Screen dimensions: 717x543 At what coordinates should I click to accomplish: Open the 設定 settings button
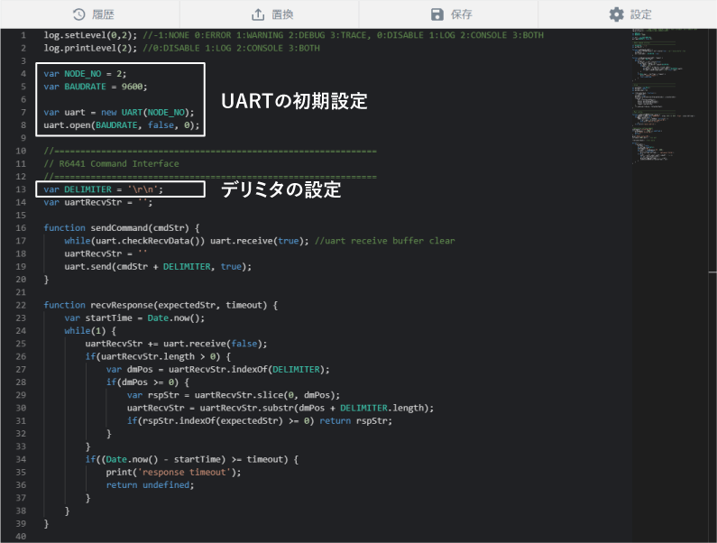628,14
